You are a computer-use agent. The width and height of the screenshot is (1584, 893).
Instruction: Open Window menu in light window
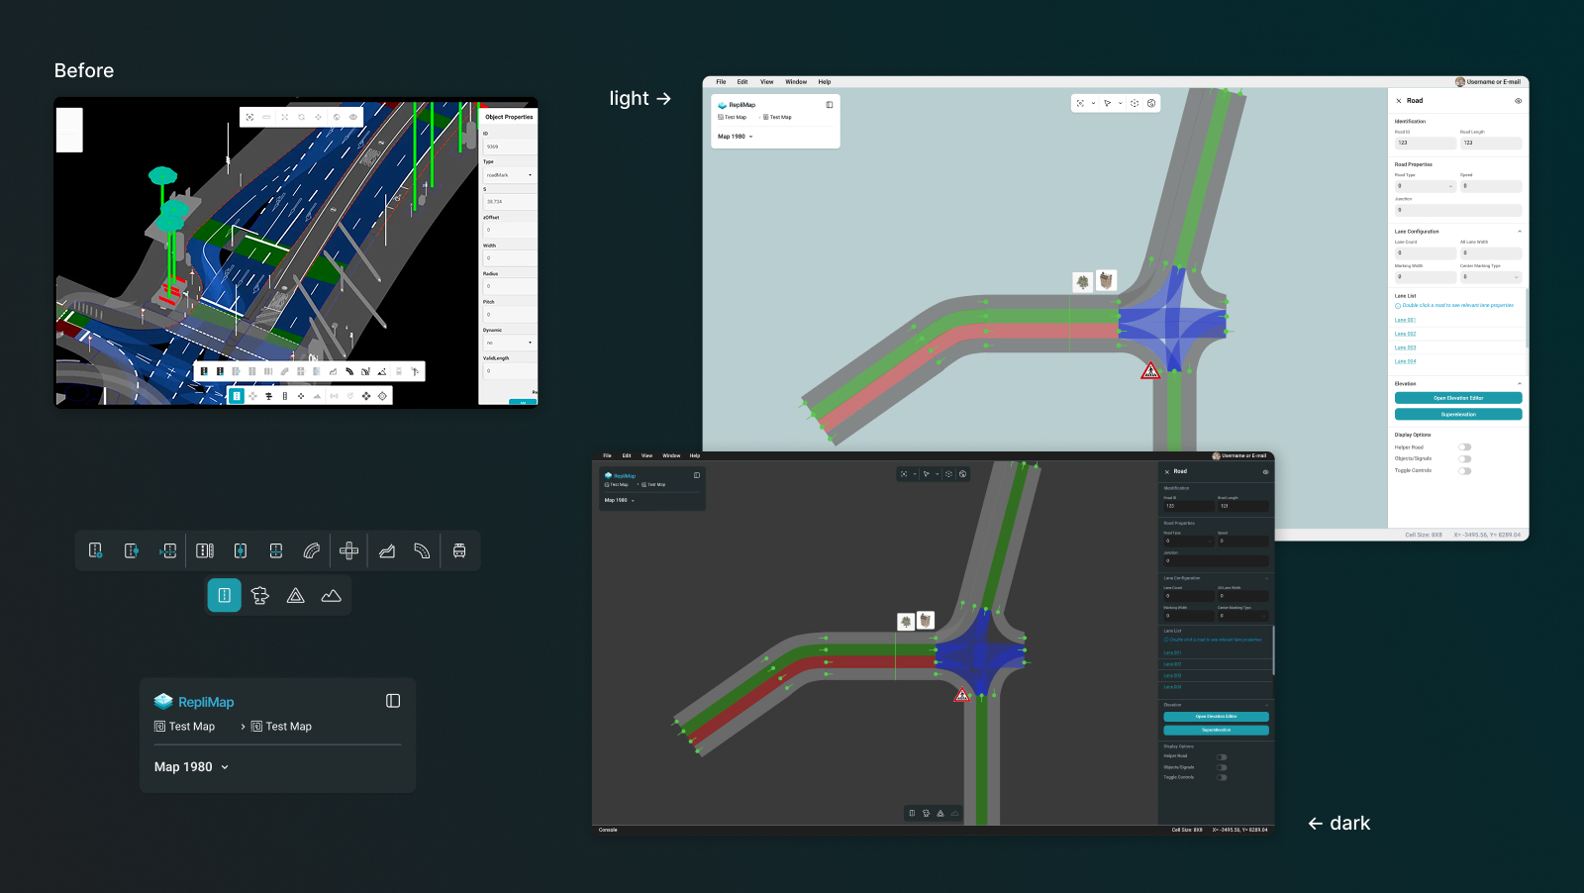coord(796,82)
